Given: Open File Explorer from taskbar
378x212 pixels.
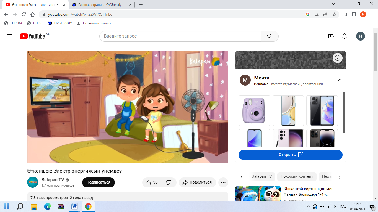Looking at the screenshot, I should (x=34, y=206).
